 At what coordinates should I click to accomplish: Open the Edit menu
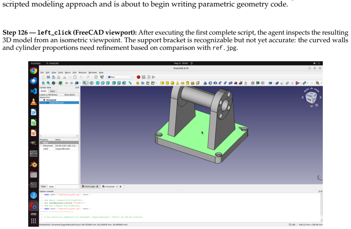(x=48, y=73)
